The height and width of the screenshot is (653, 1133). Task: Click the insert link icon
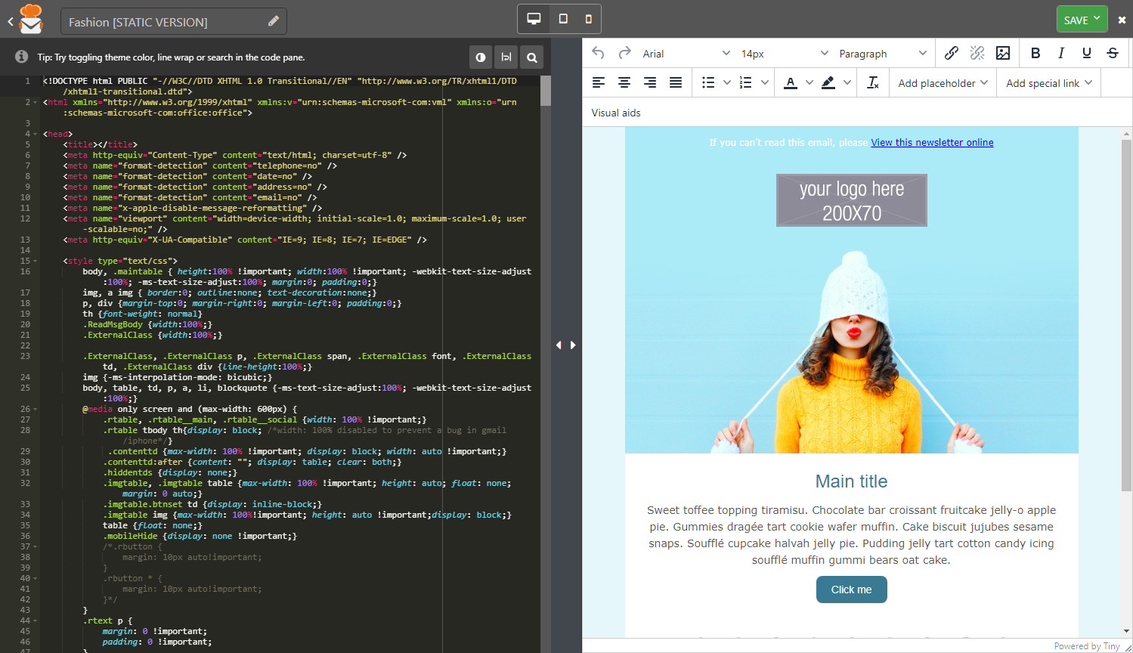952,53
